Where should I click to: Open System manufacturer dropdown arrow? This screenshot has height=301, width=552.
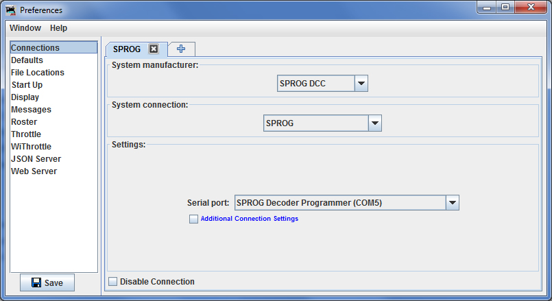361,84
